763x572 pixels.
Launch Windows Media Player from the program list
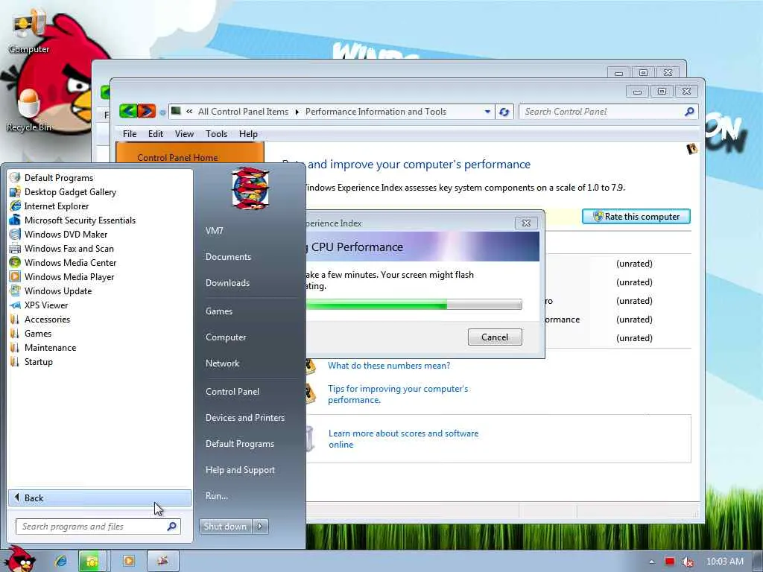pos(62,277)
